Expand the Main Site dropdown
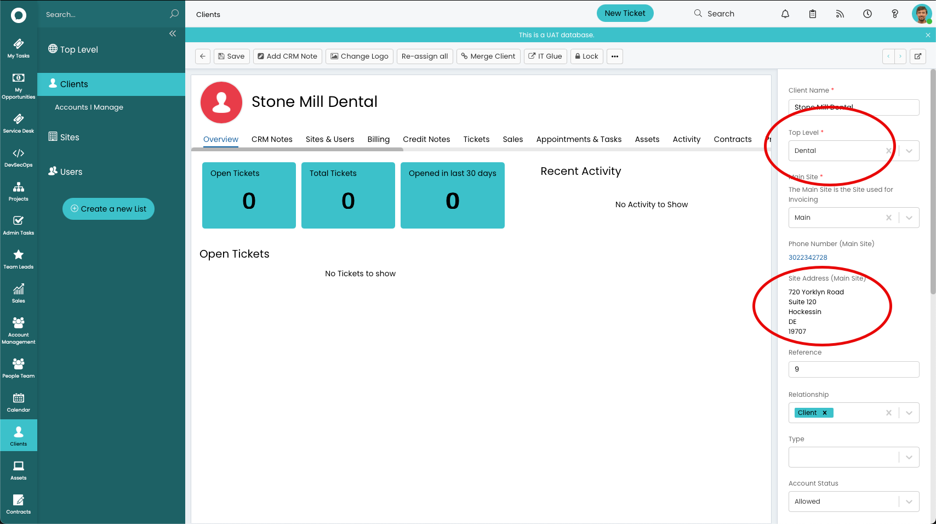The height and width of the screenshot is (524, 936). tap(909, 218)
